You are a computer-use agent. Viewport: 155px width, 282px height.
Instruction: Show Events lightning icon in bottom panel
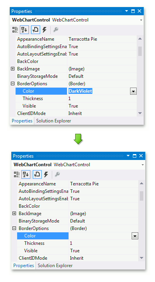[x=46, y=174]
